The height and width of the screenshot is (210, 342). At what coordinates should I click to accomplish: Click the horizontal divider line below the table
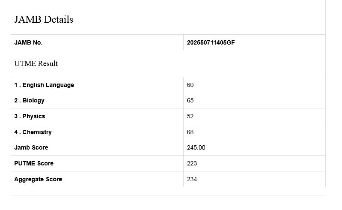(x=168, y=195)
